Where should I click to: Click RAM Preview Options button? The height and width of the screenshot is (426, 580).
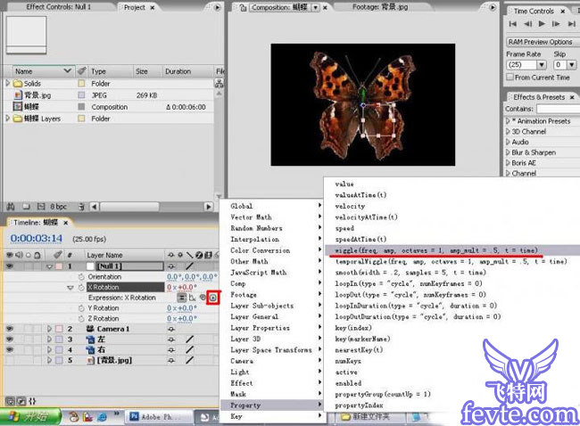tap(541, 42)
